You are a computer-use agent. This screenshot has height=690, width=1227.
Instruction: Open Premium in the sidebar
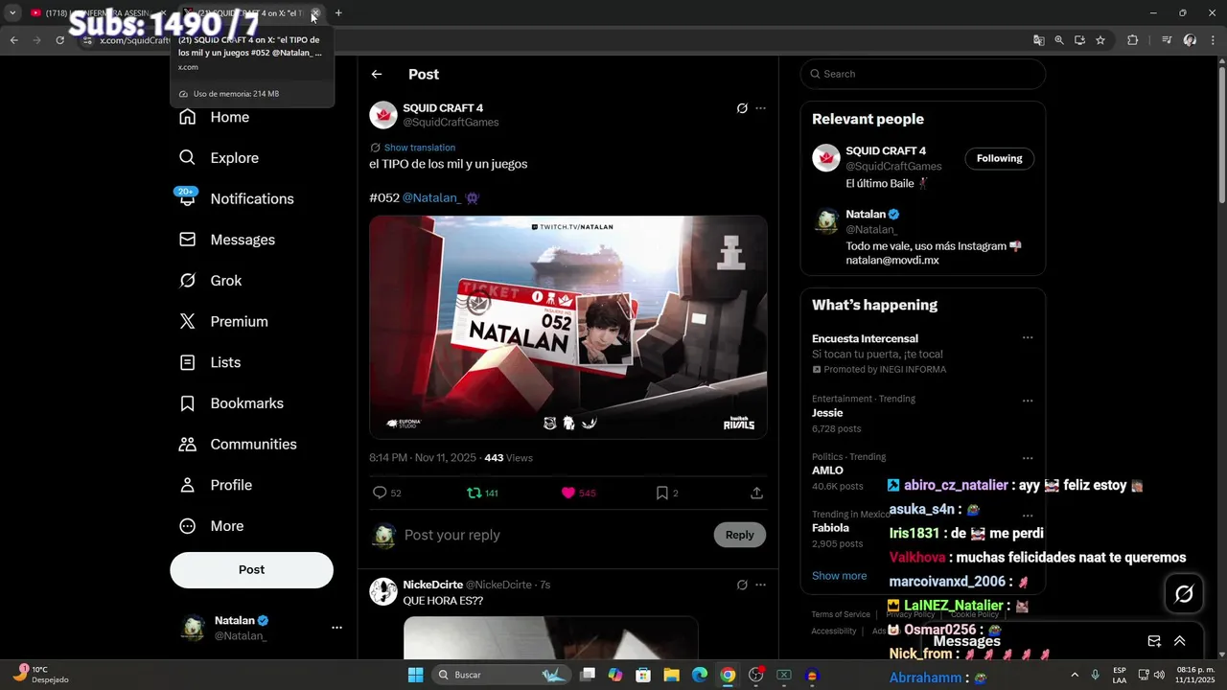tap(224, 322)
